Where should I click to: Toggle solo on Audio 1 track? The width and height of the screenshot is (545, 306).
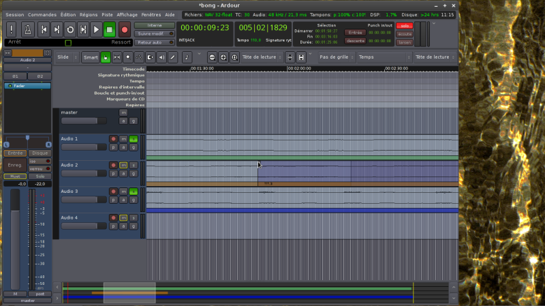point(134,138)
